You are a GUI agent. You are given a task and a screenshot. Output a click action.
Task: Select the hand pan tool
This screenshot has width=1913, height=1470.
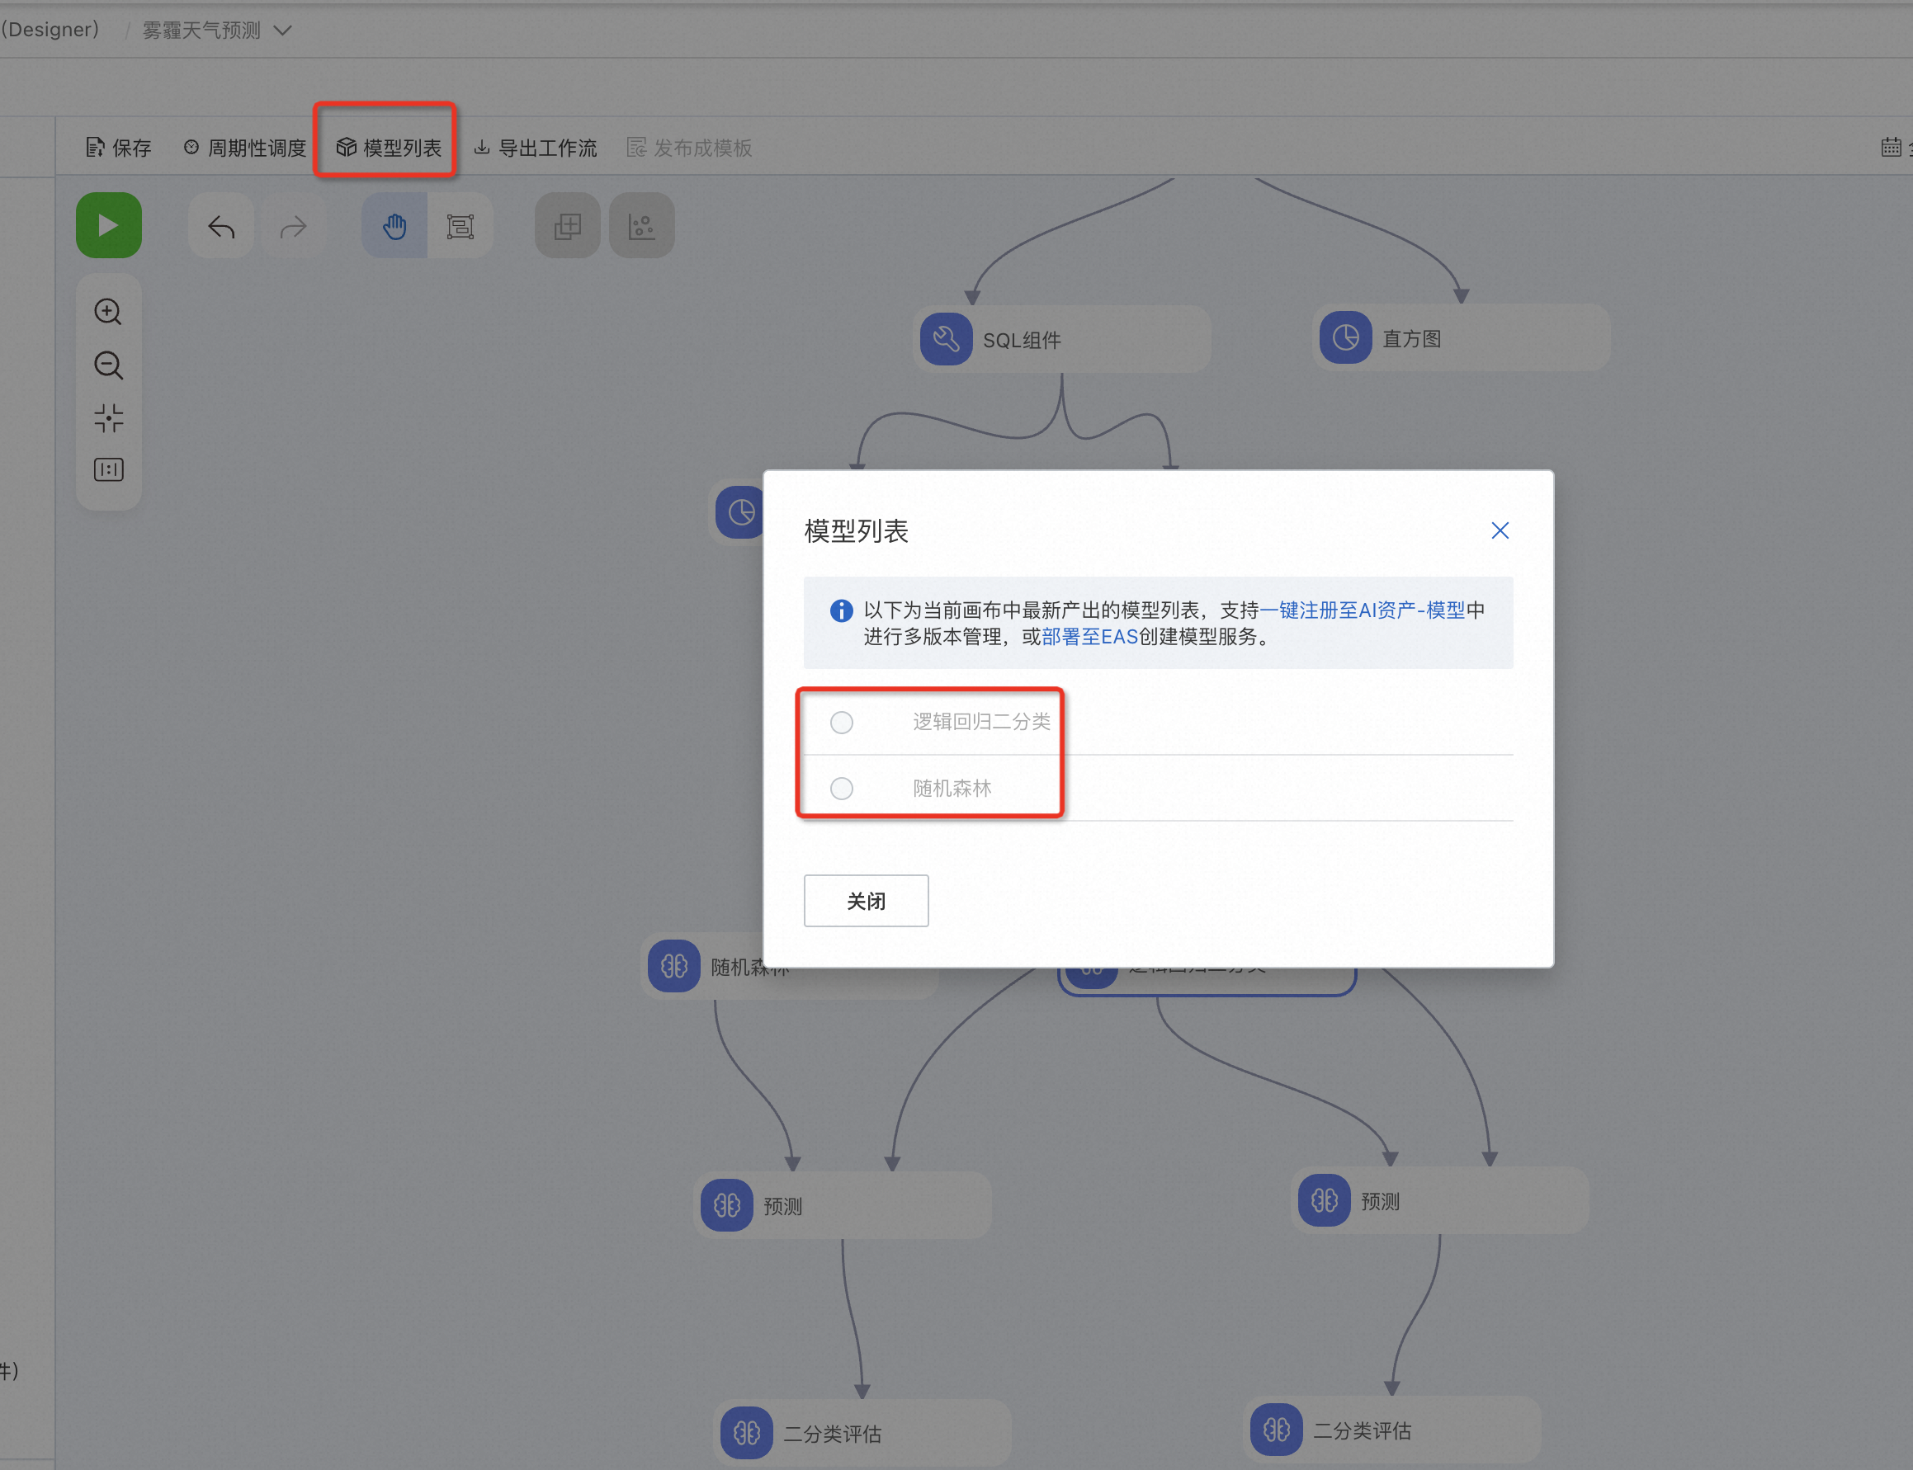click(394, 227)
